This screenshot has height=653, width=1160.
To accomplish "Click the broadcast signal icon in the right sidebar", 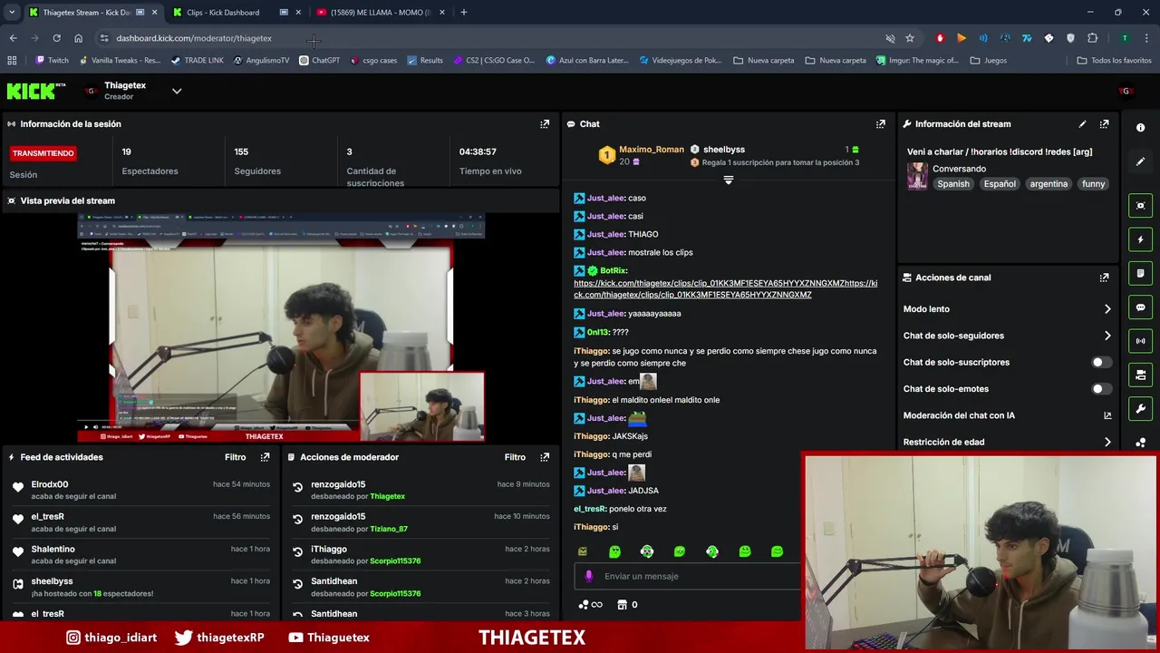I will pyautogui.click(x=1140, y=341).
